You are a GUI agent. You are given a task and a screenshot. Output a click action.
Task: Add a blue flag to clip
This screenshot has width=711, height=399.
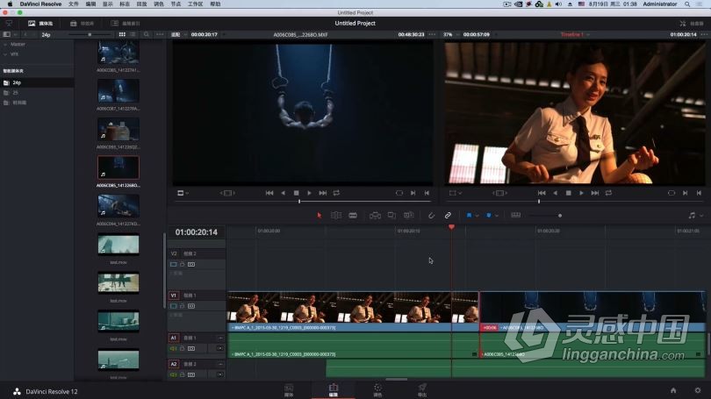[x=469, y=216]
